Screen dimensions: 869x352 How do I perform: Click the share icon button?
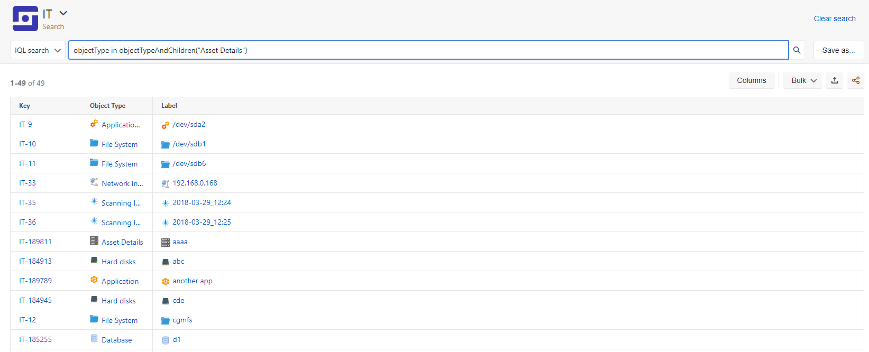pyautogui.click(x=856, y=80)
